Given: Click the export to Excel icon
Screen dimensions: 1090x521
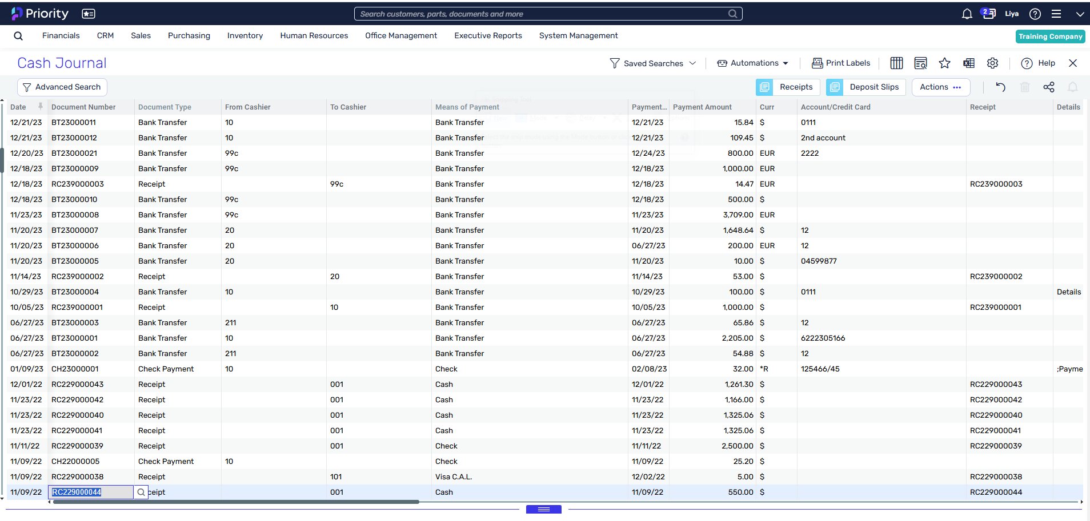Looking at the screenshot, I should [969, 63].
